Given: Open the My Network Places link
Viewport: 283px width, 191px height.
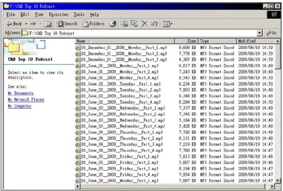Looking at the screenshot, I should [26, 100].
